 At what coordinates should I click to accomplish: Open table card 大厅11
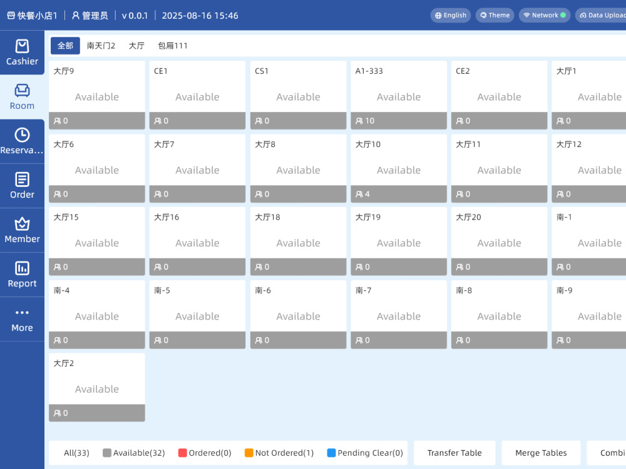click(499, 168)
